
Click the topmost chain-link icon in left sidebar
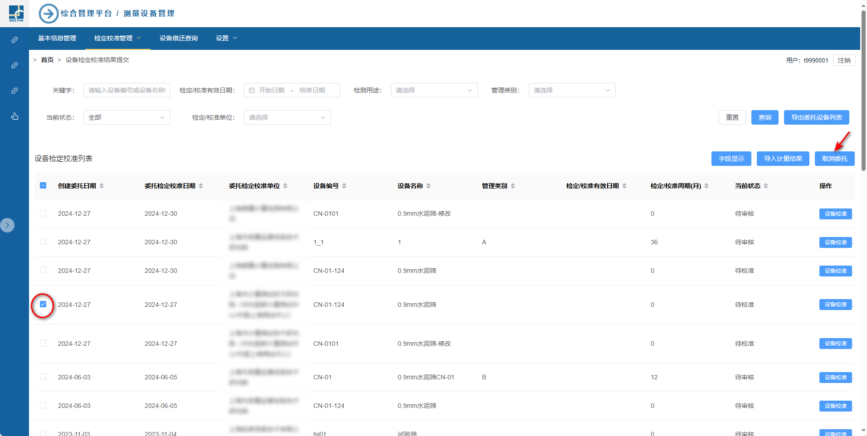click(15, 40)
